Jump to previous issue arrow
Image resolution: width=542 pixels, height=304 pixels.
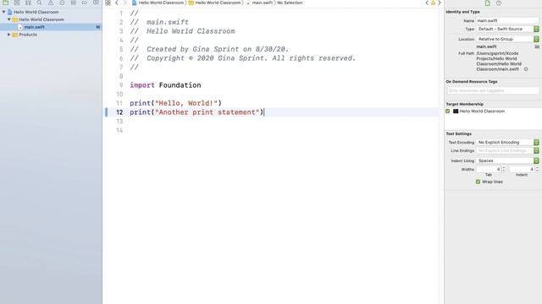point(427,3)
